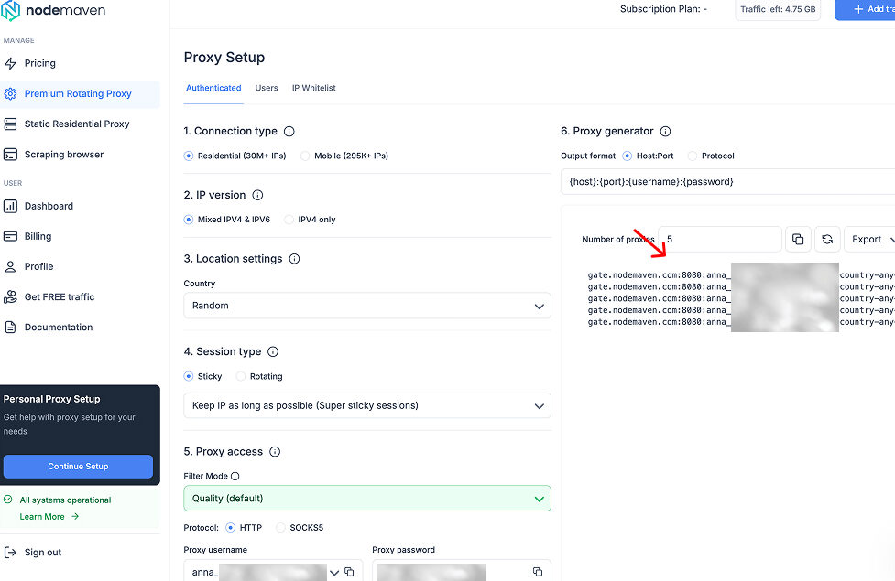The width and height of the screenshot is (895, 581).
Task: Open the Export options
Action: tap(868, 239)
